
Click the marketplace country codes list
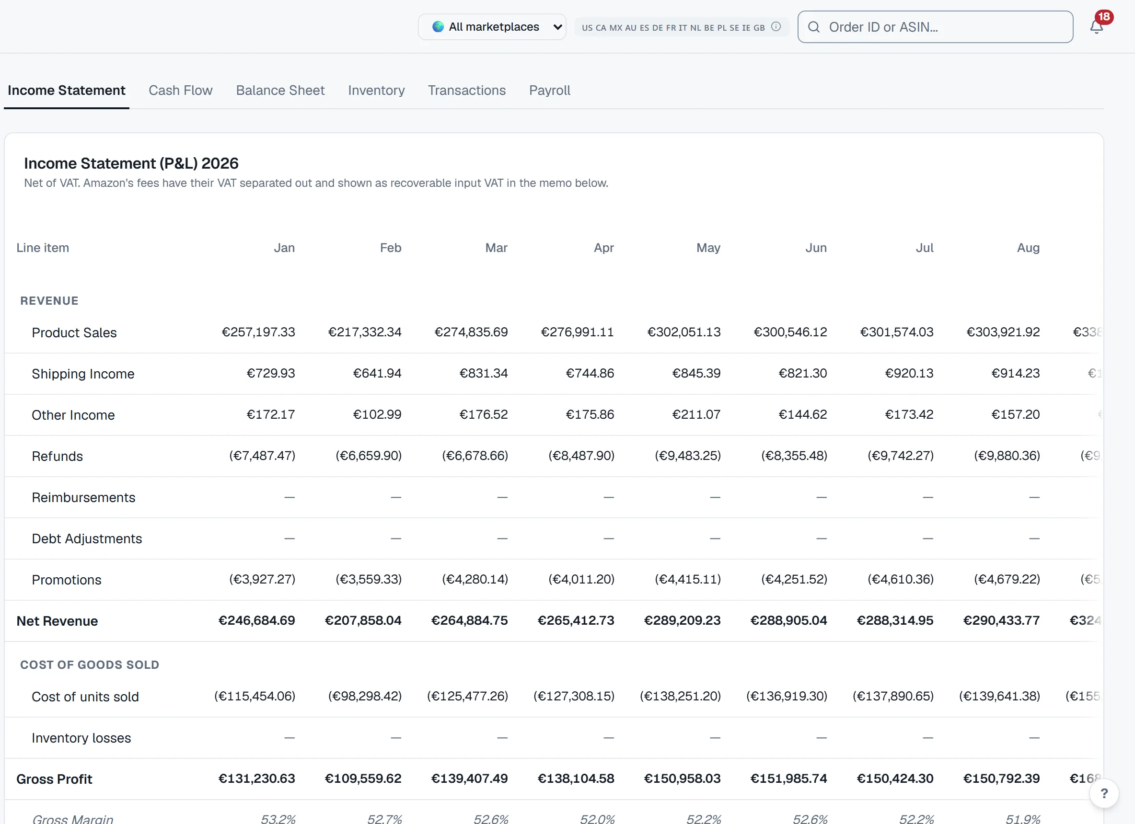tap(673, 27)
